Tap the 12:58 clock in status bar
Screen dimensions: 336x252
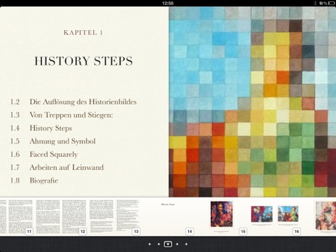168,3
